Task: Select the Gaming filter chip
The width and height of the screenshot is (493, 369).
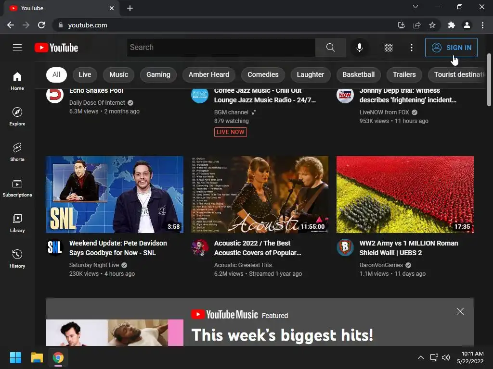Action: pyautogui.click(x=158, y=74)
